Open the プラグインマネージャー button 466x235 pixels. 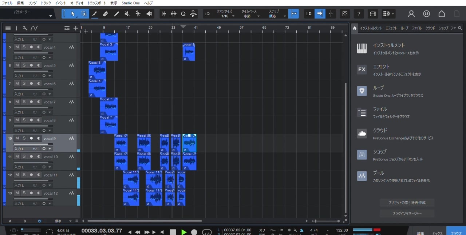click(x=407, y=214)
